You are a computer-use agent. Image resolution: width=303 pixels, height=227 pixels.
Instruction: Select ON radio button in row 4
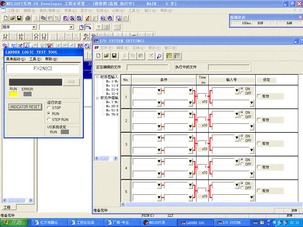coord(242,160)
